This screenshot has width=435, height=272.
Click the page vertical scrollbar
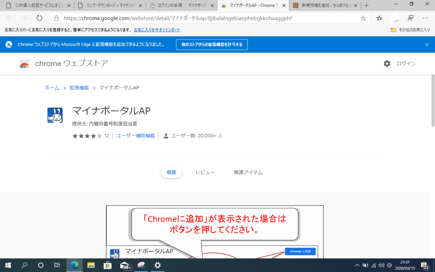[433, 101]
